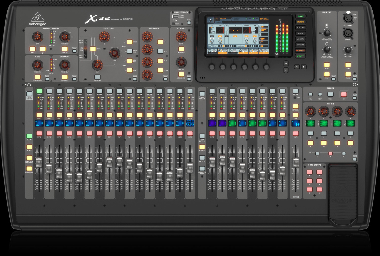Click the right arrow navigation button
The width and height of the screenshot is (380, 256).
[304, 67]
